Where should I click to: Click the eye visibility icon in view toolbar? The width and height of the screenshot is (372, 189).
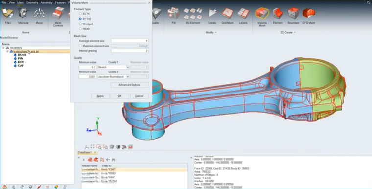[118, 147]
